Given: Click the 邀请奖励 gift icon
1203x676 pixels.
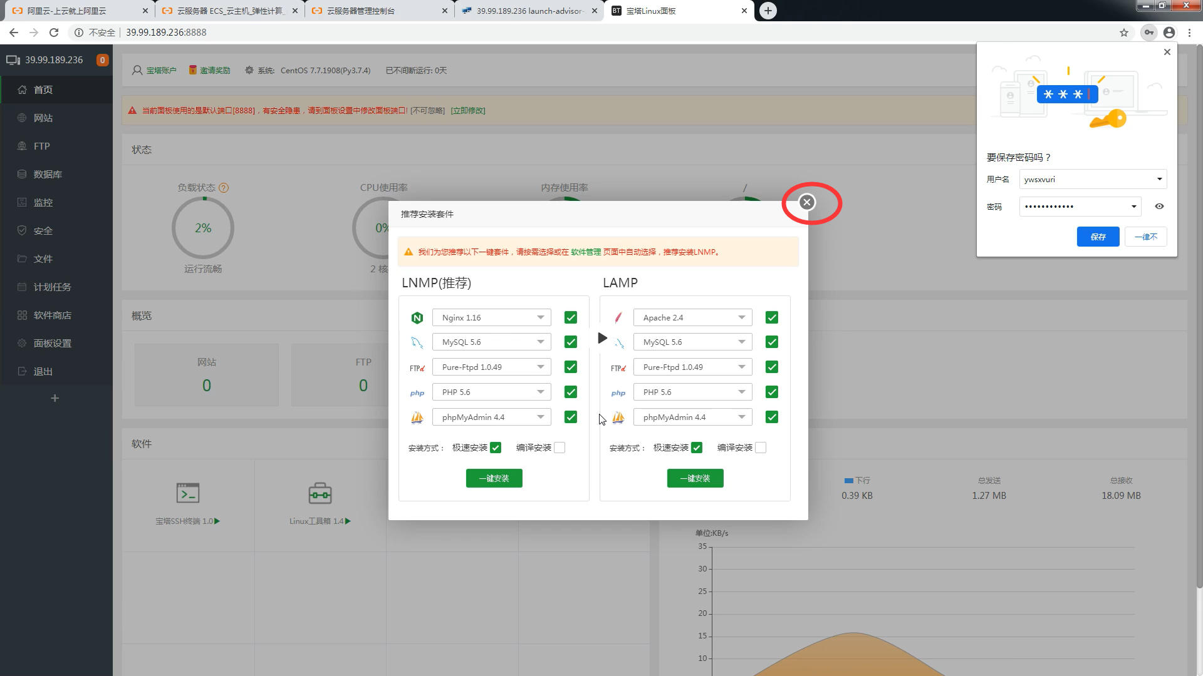Looking at the screenshot, I should click(x=193, y=70).
